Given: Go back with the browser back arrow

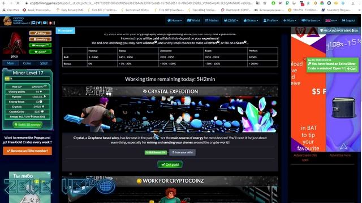Looking at the screenshot, I should point(4,3).
